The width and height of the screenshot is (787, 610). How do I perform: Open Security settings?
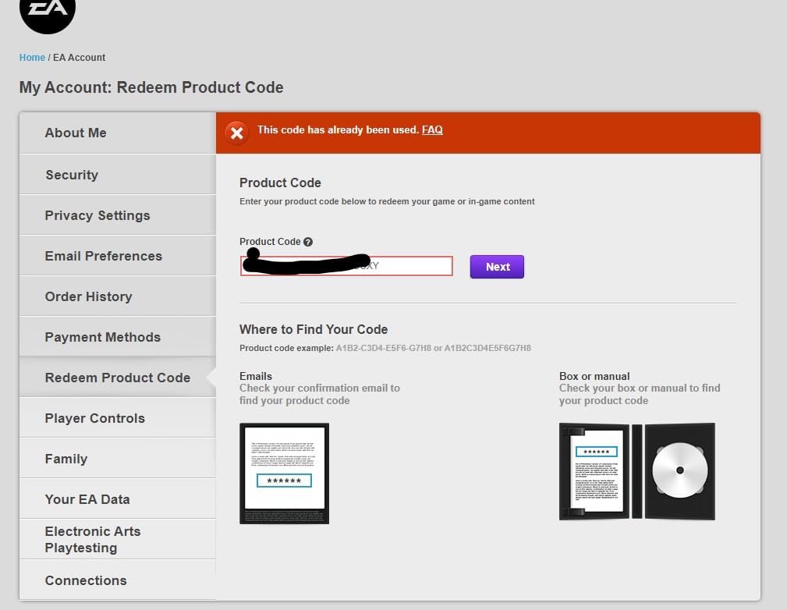point(118,174)
